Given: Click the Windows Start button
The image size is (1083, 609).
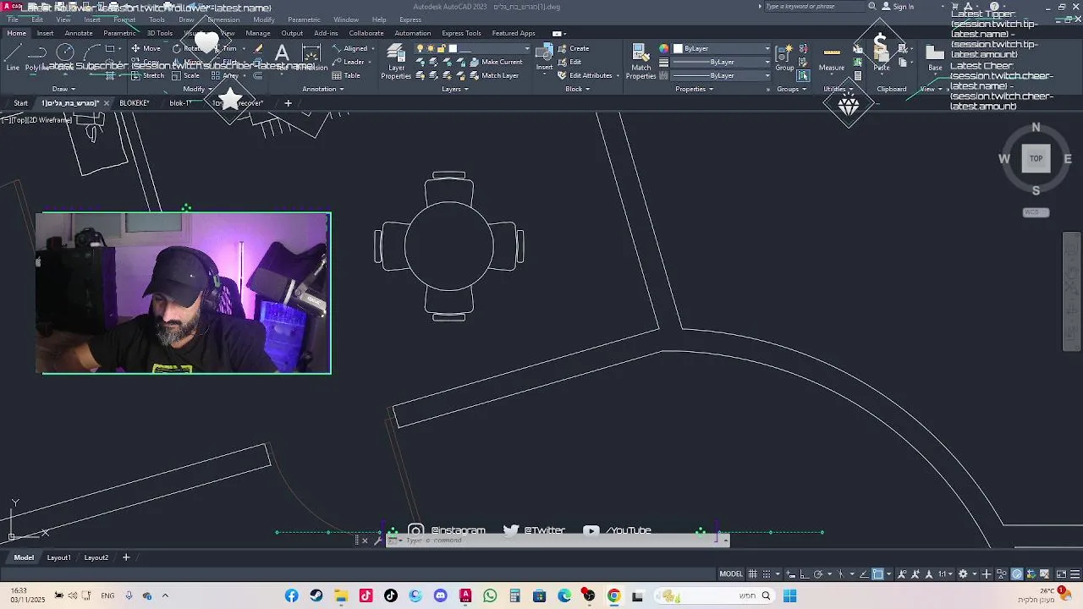Looking at the screenshot, I should [x=789, y=596].
